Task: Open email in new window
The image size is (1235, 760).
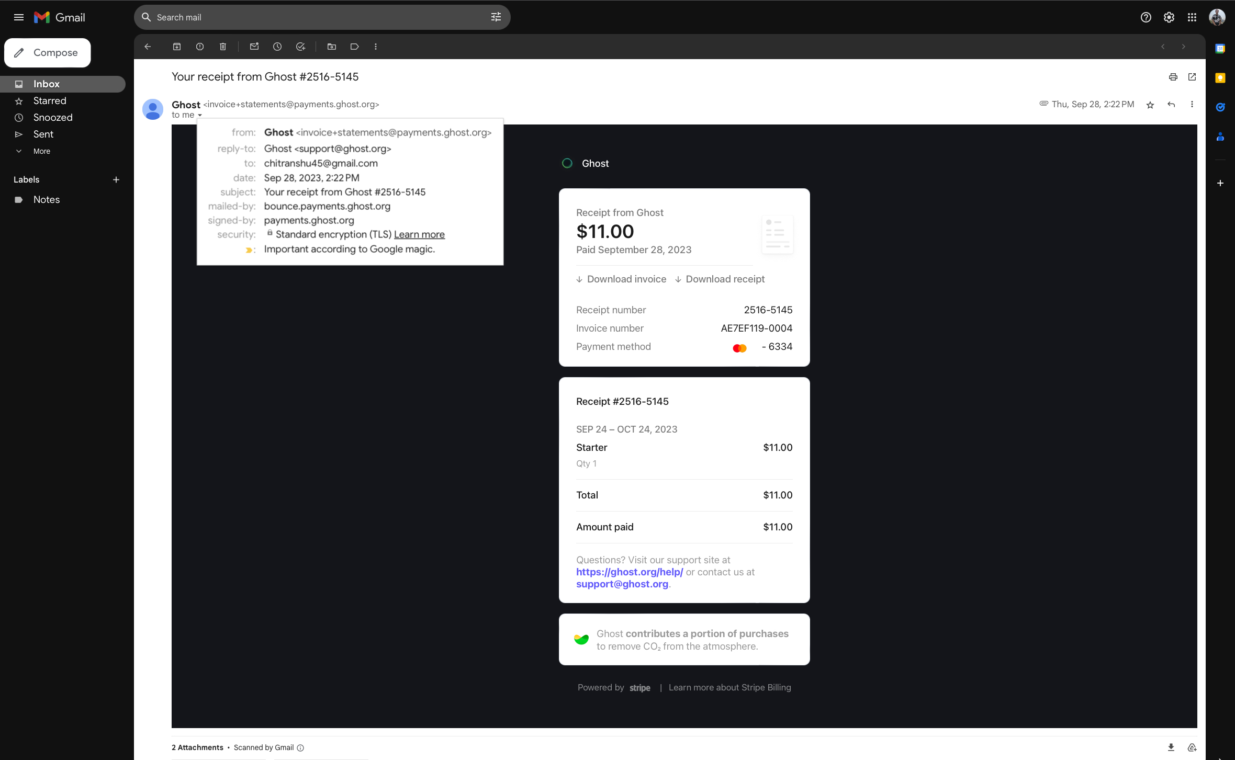Action: [x=1192, y=77]
